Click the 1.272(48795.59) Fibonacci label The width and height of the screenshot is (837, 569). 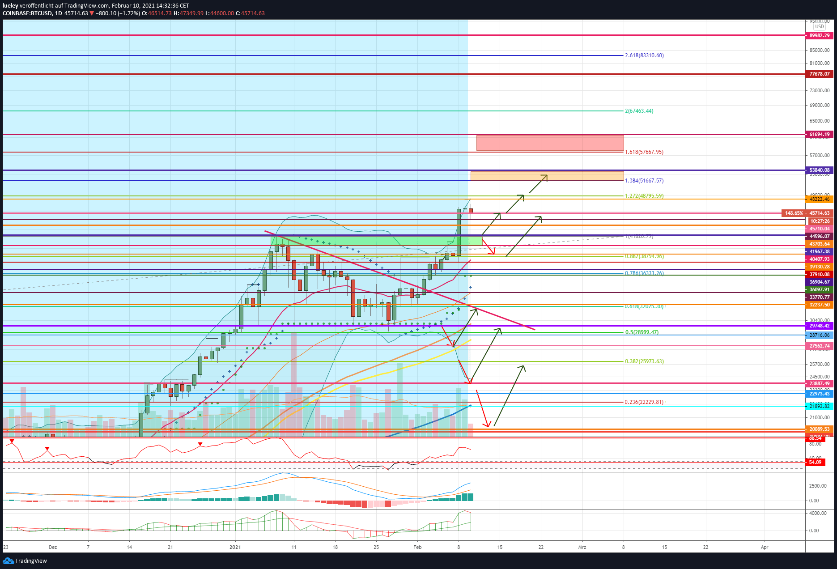[644, 196]
